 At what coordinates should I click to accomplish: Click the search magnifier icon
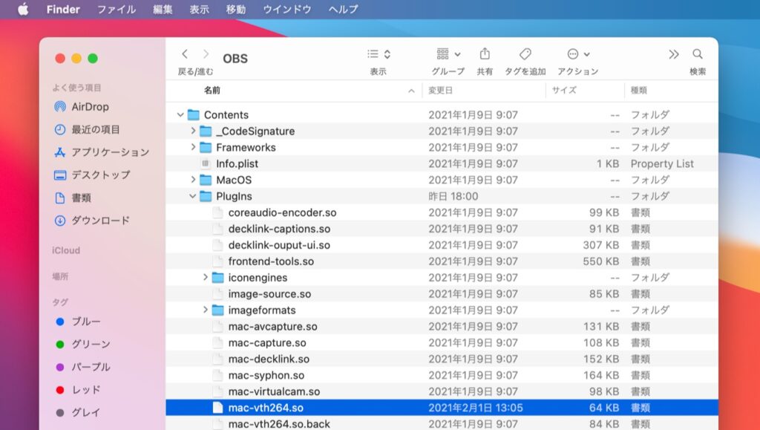click(697, 53)
